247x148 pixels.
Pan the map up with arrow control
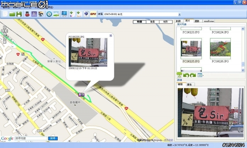[4, 27]
